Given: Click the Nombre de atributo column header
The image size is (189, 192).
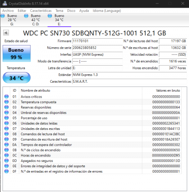Looking at the screenshot, I should pos(36,90).
